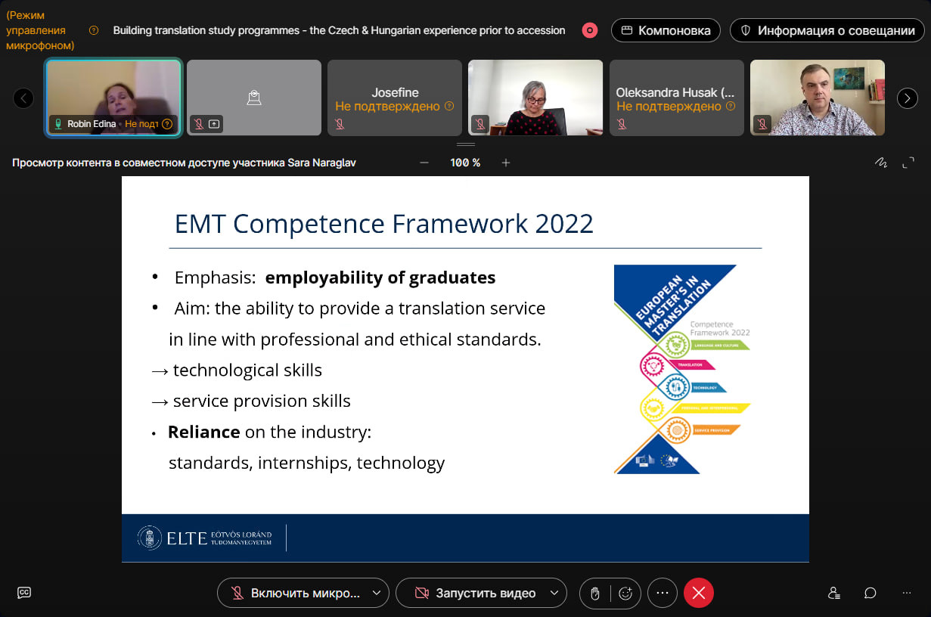Screen dimensions: 931x617
Task: Click the 100 % zoom level value
Action: (x=465, y=163)
